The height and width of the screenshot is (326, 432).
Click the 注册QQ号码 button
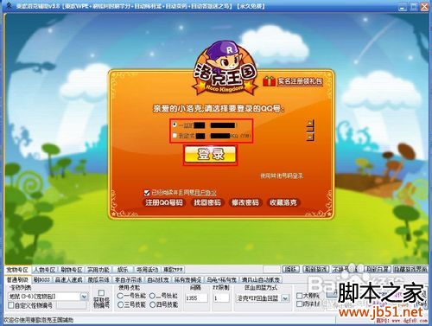(164, 202)
